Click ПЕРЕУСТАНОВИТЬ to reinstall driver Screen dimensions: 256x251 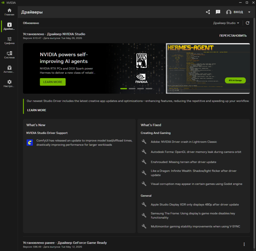(x=233, y=36)
